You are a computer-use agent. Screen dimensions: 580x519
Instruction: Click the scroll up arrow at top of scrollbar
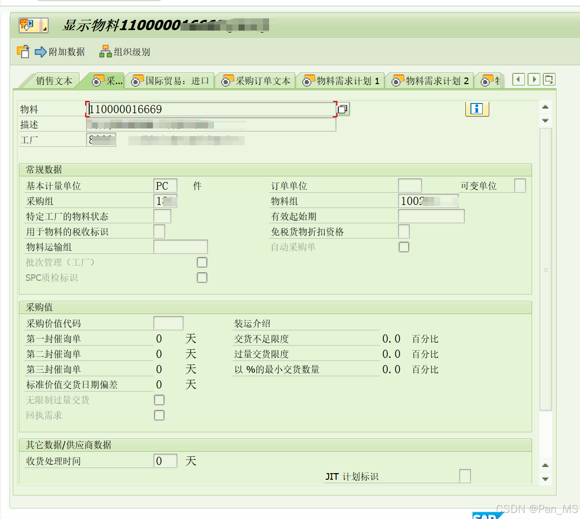click(x=545, y=107)
